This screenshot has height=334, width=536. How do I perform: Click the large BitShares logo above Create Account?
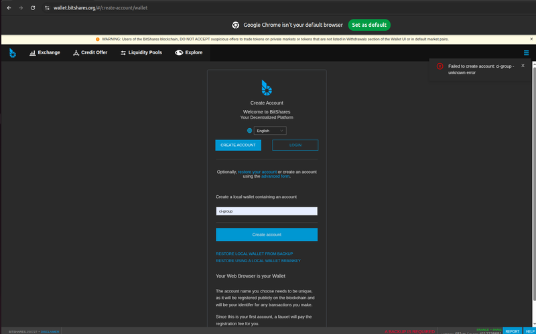[x=267, y=88]
